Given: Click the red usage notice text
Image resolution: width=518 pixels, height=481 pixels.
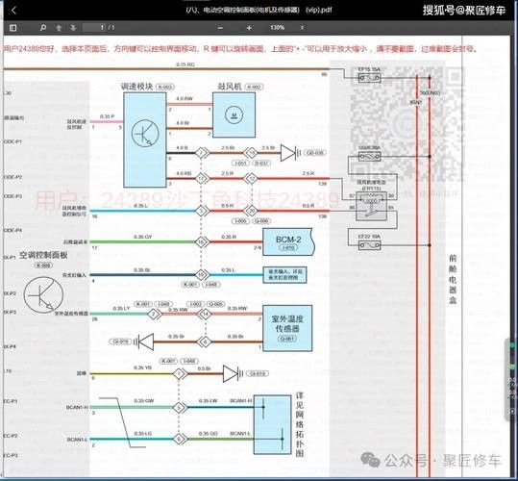Looking at the screenshot, I should click(x=240, y=49).
